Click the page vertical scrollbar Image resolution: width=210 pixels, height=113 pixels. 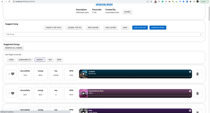tap(209, 13)
